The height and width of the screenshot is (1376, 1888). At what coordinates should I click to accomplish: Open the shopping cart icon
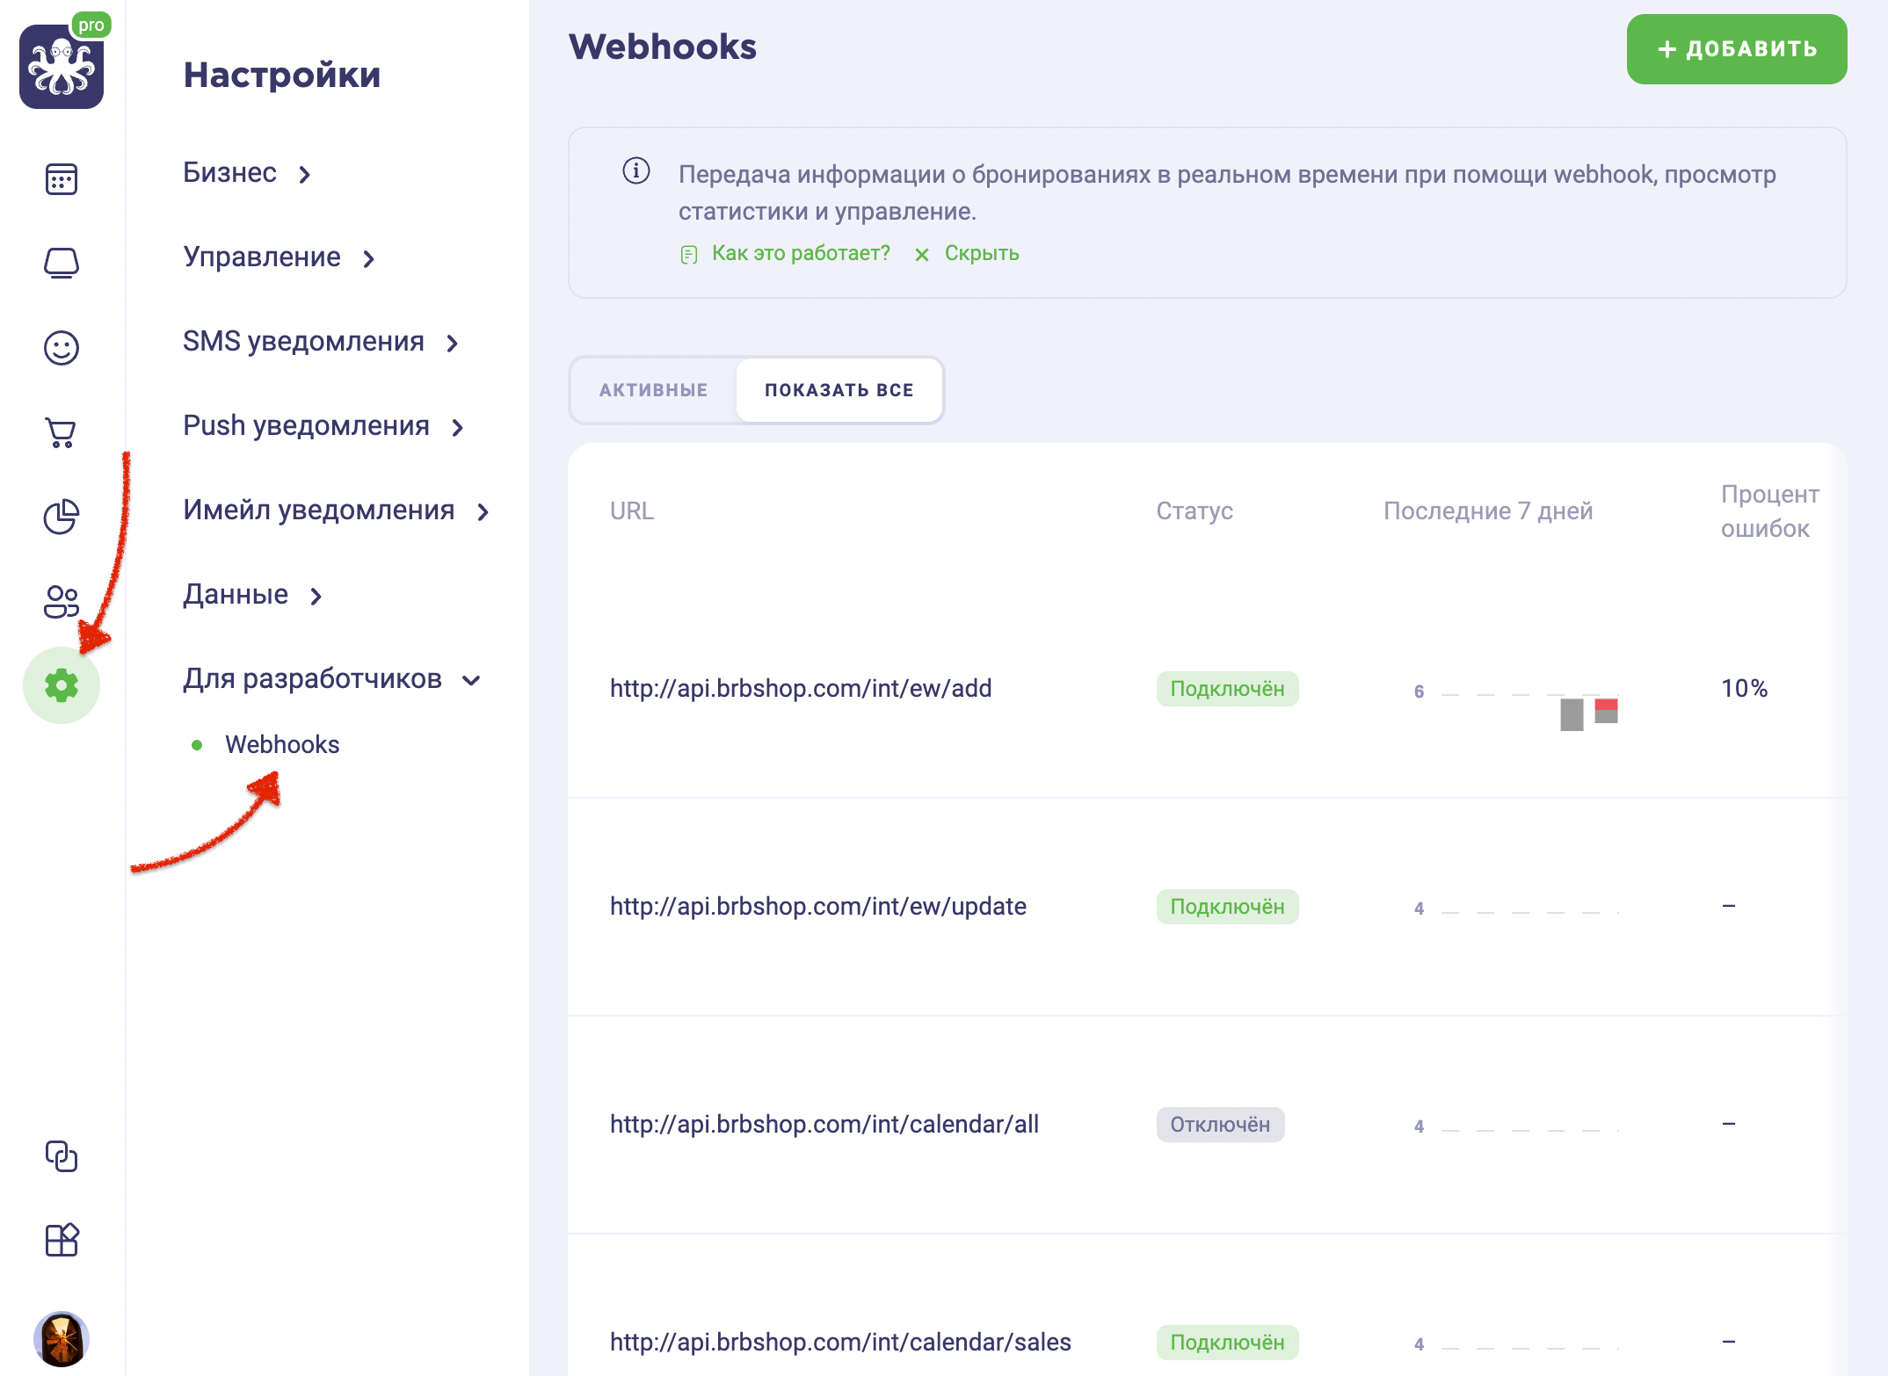click(62, 432)
